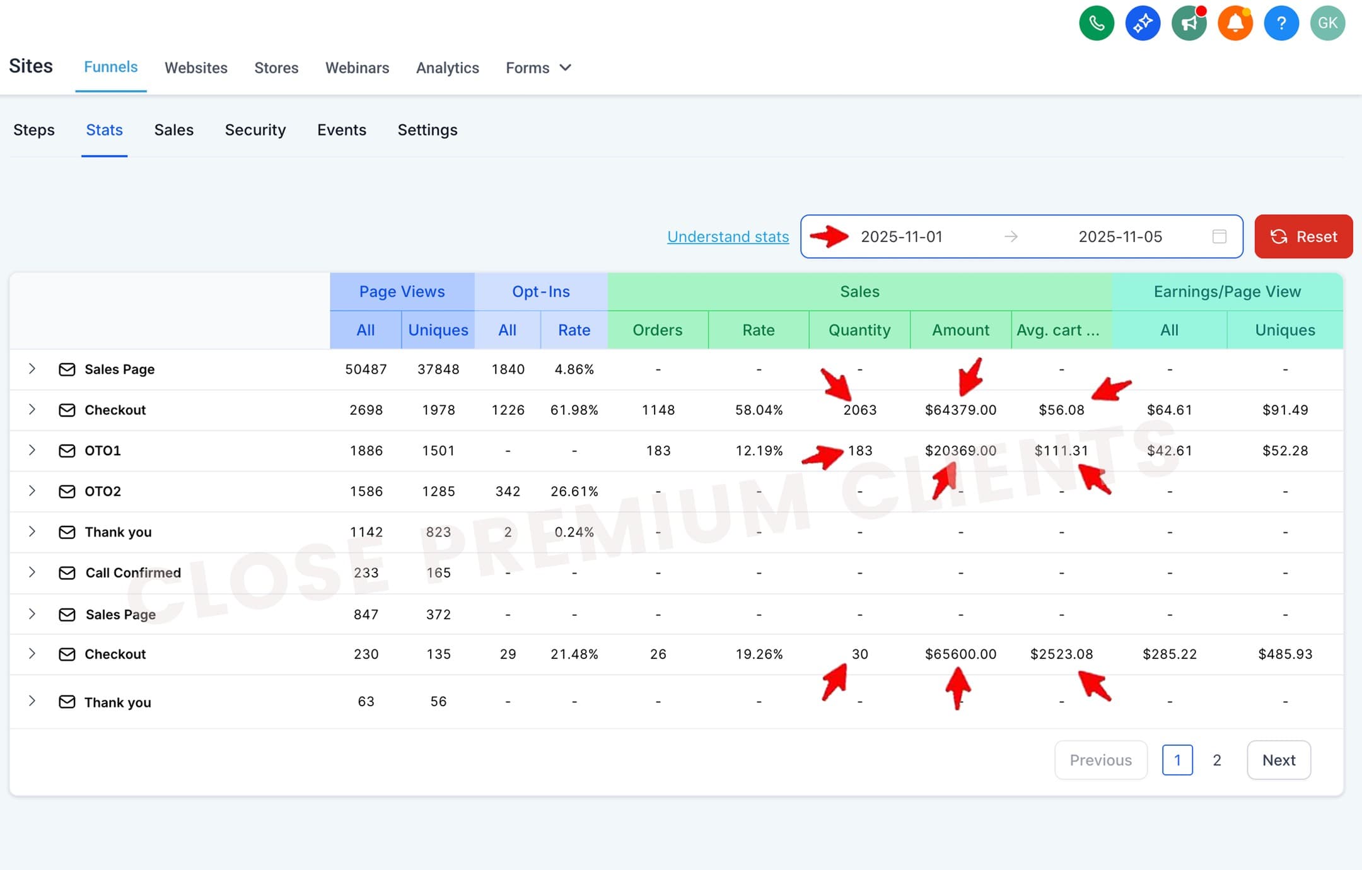Image resolution: width=1362 pixels, height=870 pixels.
Task: Expand the Sales Page row with 847 views
Action: [32, 613]
